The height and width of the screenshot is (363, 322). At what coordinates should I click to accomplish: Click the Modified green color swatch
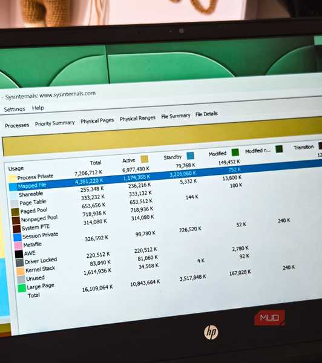pos(235,152)
